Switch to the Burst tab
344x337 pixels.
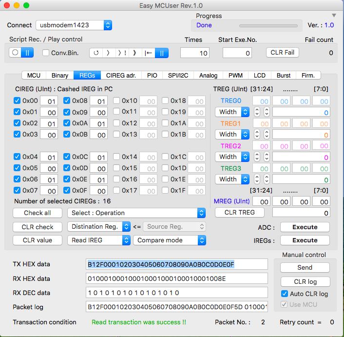coord(284,75)
